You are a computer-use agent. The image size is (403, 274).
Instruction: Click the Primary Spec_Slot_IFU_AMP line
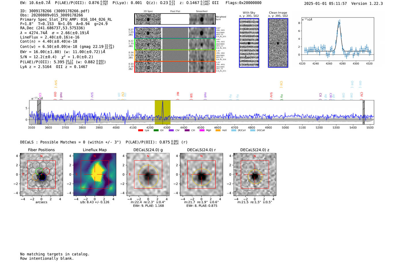click(66, 20)
